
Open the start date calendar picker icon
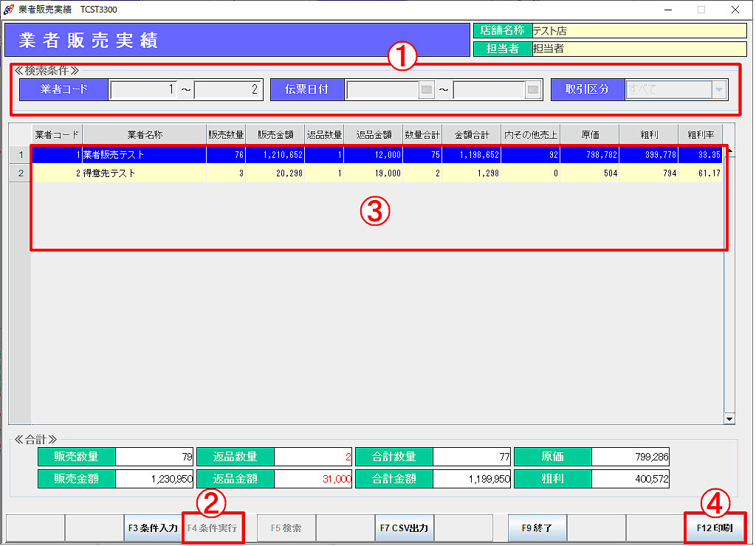pyautogui.click(x=427, y=90)
